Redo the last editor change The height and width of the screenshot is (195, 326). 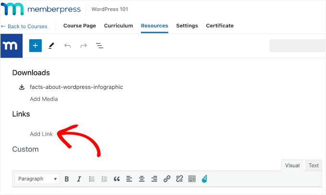(x=83, y=46)
